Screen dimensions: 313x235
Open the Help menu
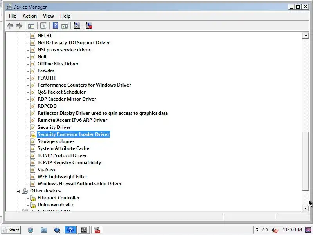pyautogui.click(x=65, y=16)
